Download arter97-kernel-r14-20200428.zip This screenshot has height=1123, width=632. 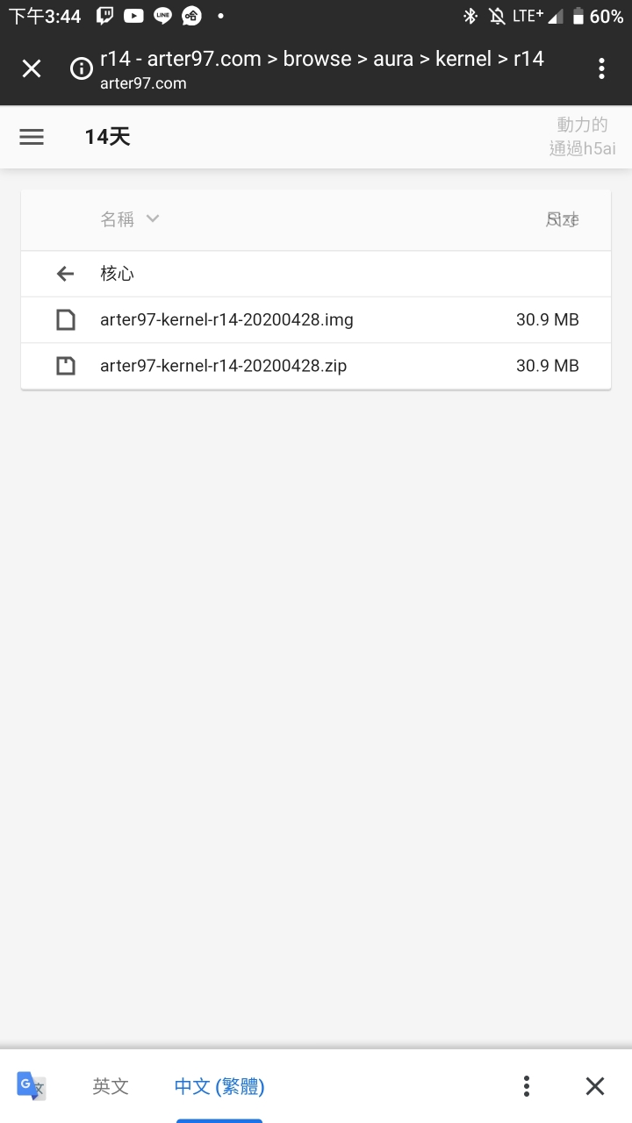(223, 365)
